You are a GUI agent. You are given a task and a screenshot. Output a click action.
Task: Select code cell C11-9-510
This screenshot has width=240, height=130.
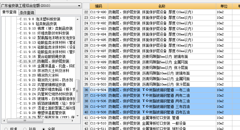(x=99, y=124)
